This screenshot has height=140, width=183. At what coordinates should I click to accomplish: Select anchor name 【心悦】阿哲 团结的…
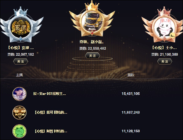[51, 131]
